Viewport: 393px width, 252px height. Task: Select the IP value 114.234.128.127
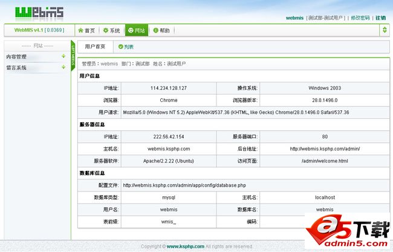click(x=169, y=88)
